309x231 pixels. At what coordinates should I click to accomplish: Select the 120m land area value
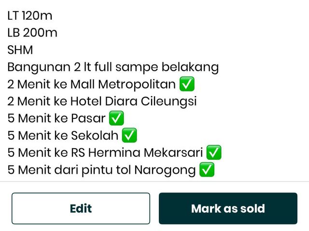37,15
